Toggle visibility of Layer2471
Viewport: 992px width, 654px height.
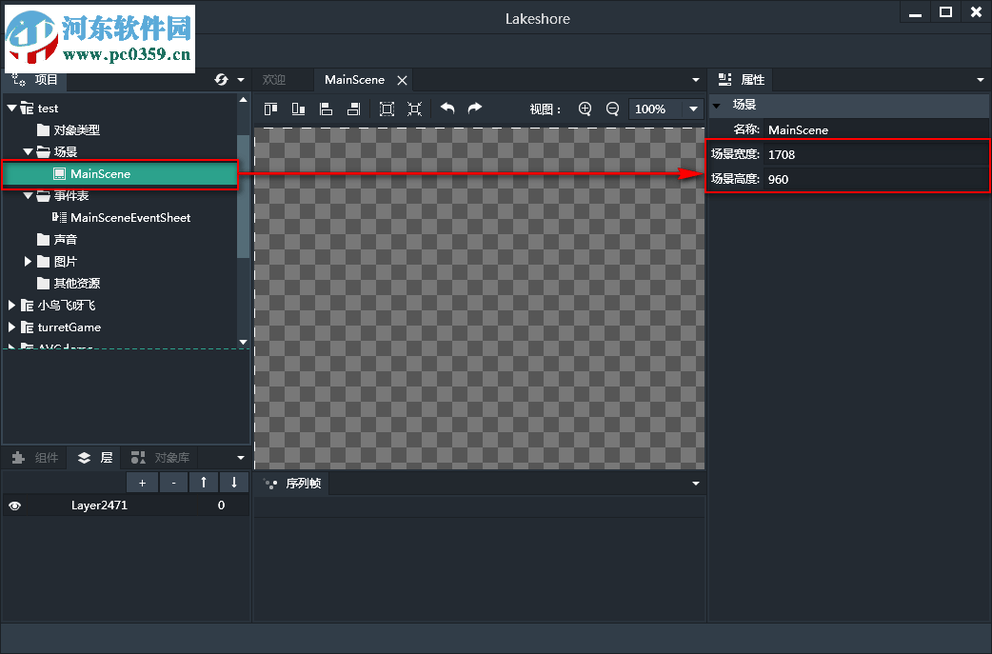(14, 505)
